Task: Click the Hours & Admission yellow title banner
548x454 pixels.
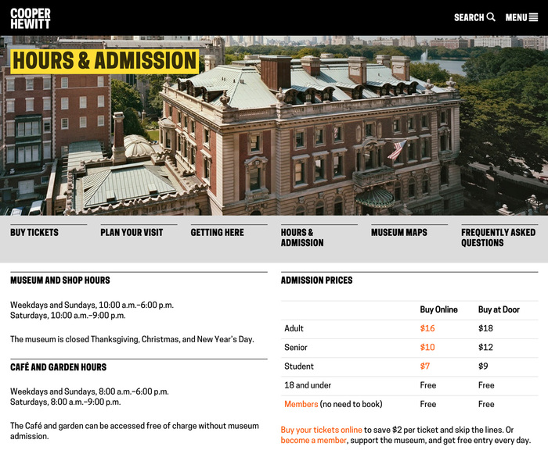Action: 104,62
